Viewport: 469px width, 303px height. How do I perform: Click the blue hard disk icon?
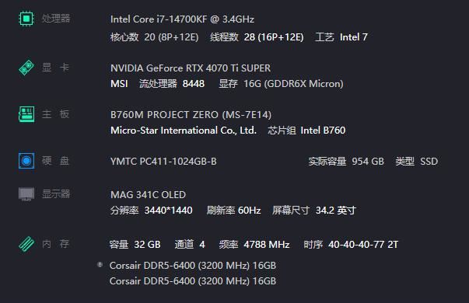26,161
